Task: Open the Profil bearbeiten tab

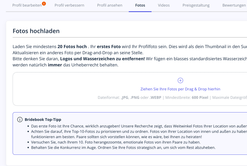Action: (27, 5)
